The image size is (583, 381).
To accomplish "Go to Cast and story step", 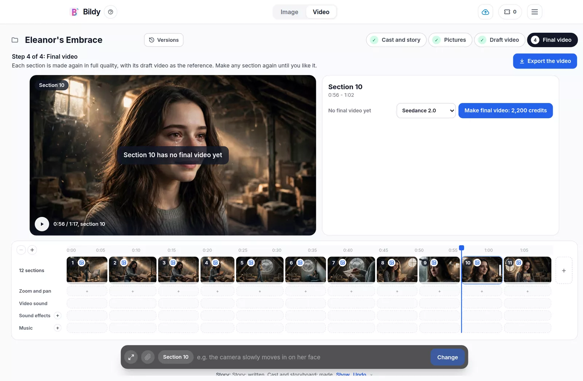I will (x=396, y=40).
